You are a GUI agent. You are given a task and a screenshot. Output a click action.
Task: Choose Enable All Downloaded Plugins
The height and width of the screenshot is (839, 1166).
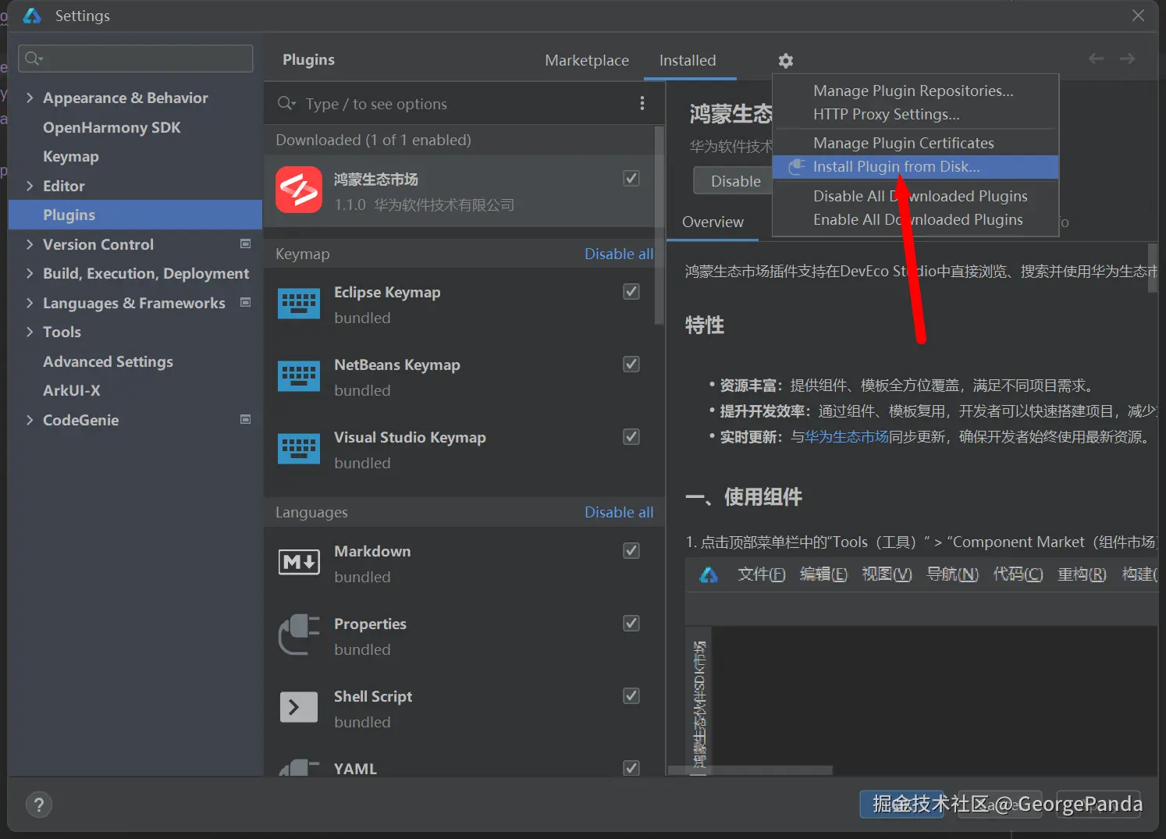pos(917,219)
